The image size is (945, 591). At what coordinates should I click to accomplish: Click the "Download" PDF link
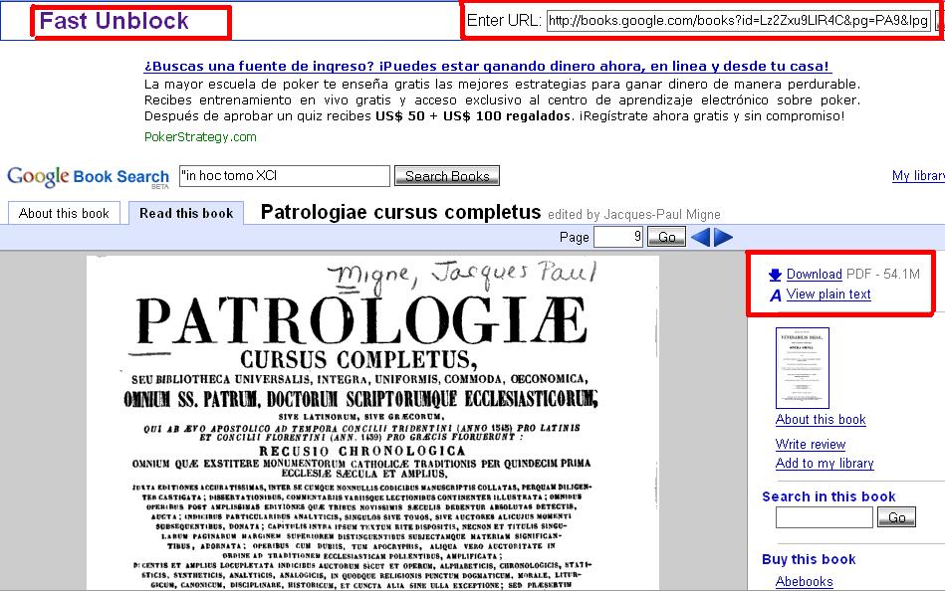[813, 274]
